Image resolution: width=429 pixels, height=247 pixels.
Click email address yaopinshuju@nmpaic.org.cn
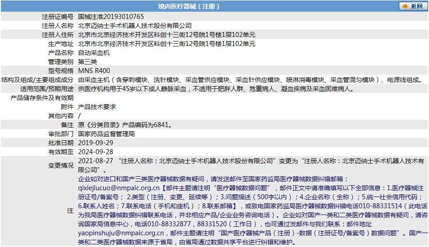point(121,233)
